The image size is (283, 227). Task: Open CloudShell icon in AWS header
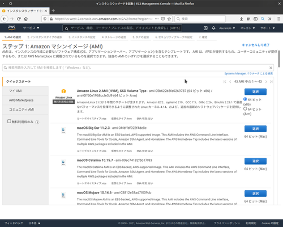click(x=205, y=28)
